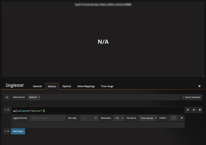Delete query A with trash icon
This screenshot has width=206, height=145.
(x=200, y=110)
